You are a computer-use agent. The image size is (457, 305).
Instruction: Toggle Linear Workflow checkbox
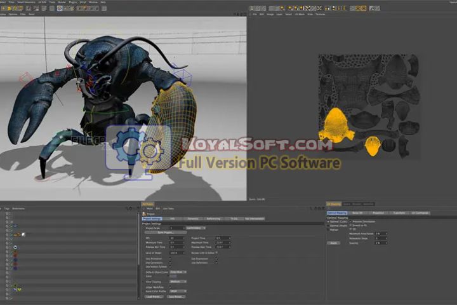tap(170, 287)
